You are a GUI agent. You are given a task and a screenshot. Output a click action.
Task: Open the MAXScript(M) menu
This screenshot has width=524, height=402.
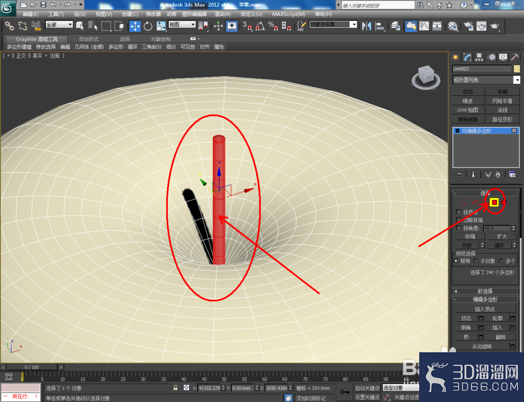click(x=288, y=14)
